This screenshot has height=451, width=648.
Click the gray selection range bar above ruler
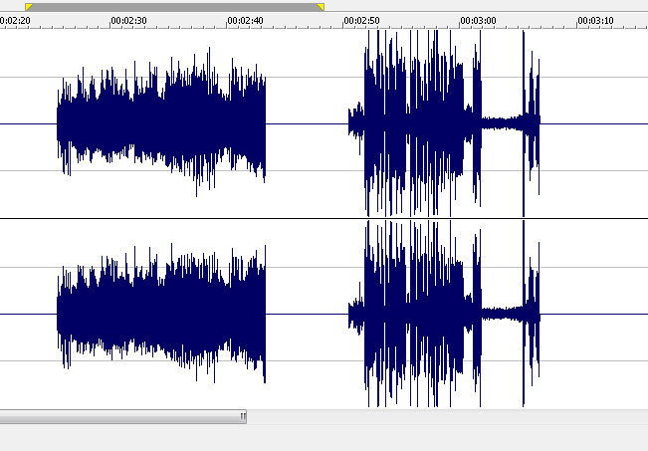click(x=175, y=7)
